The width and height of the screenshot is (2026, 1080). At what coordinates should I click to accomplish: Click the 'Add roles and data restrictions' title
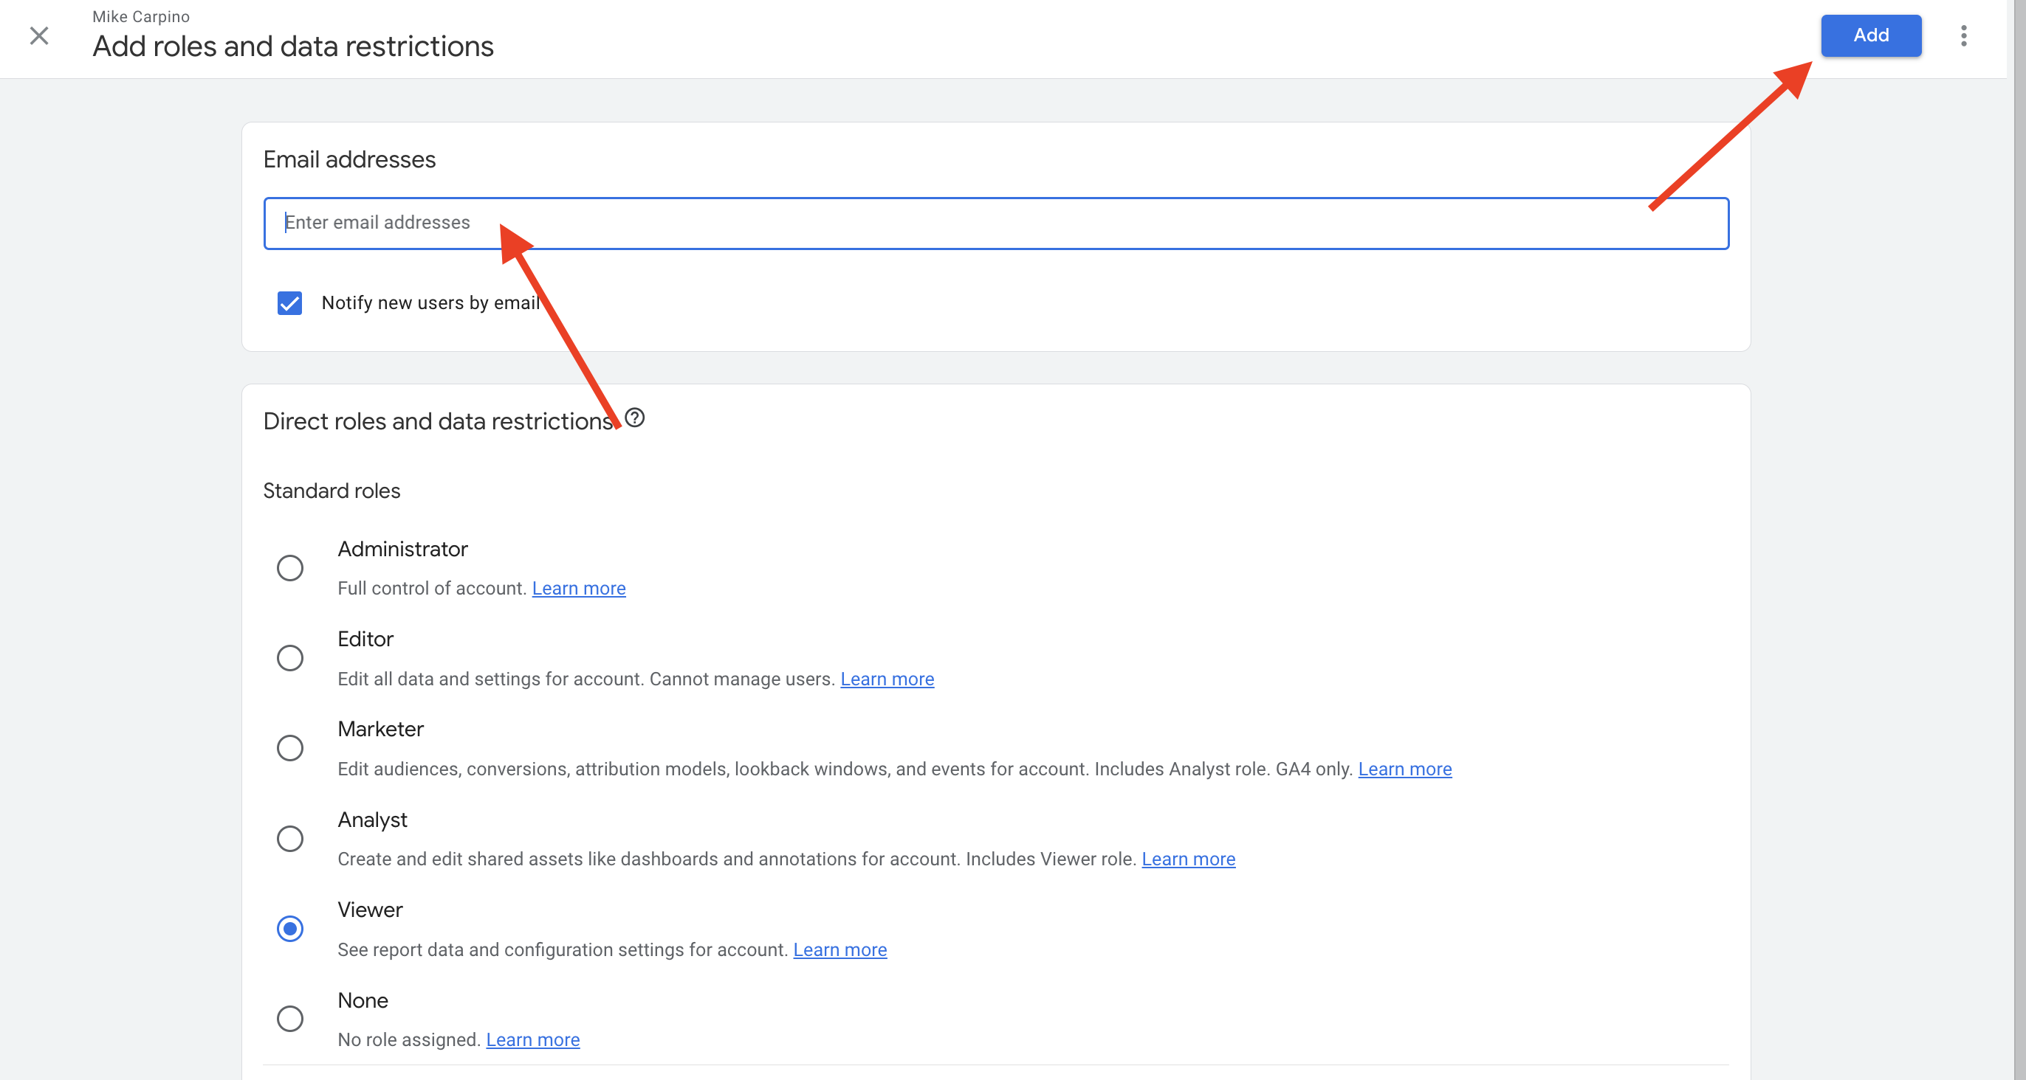pos(292,46)
